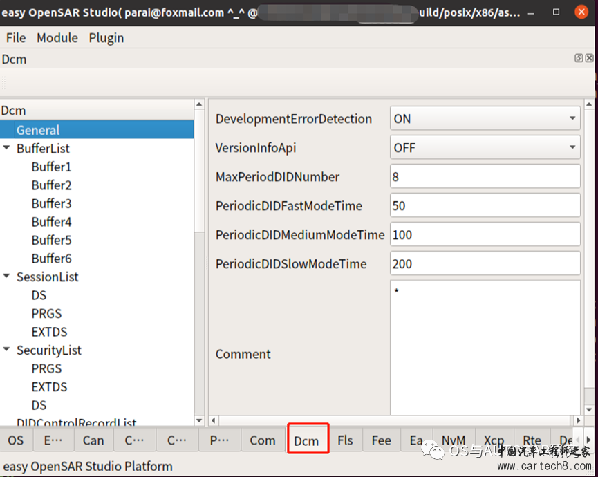Open the DevelopmentErrorDetection dropdown
The image size is (598, 477).
tap(485, 119)
